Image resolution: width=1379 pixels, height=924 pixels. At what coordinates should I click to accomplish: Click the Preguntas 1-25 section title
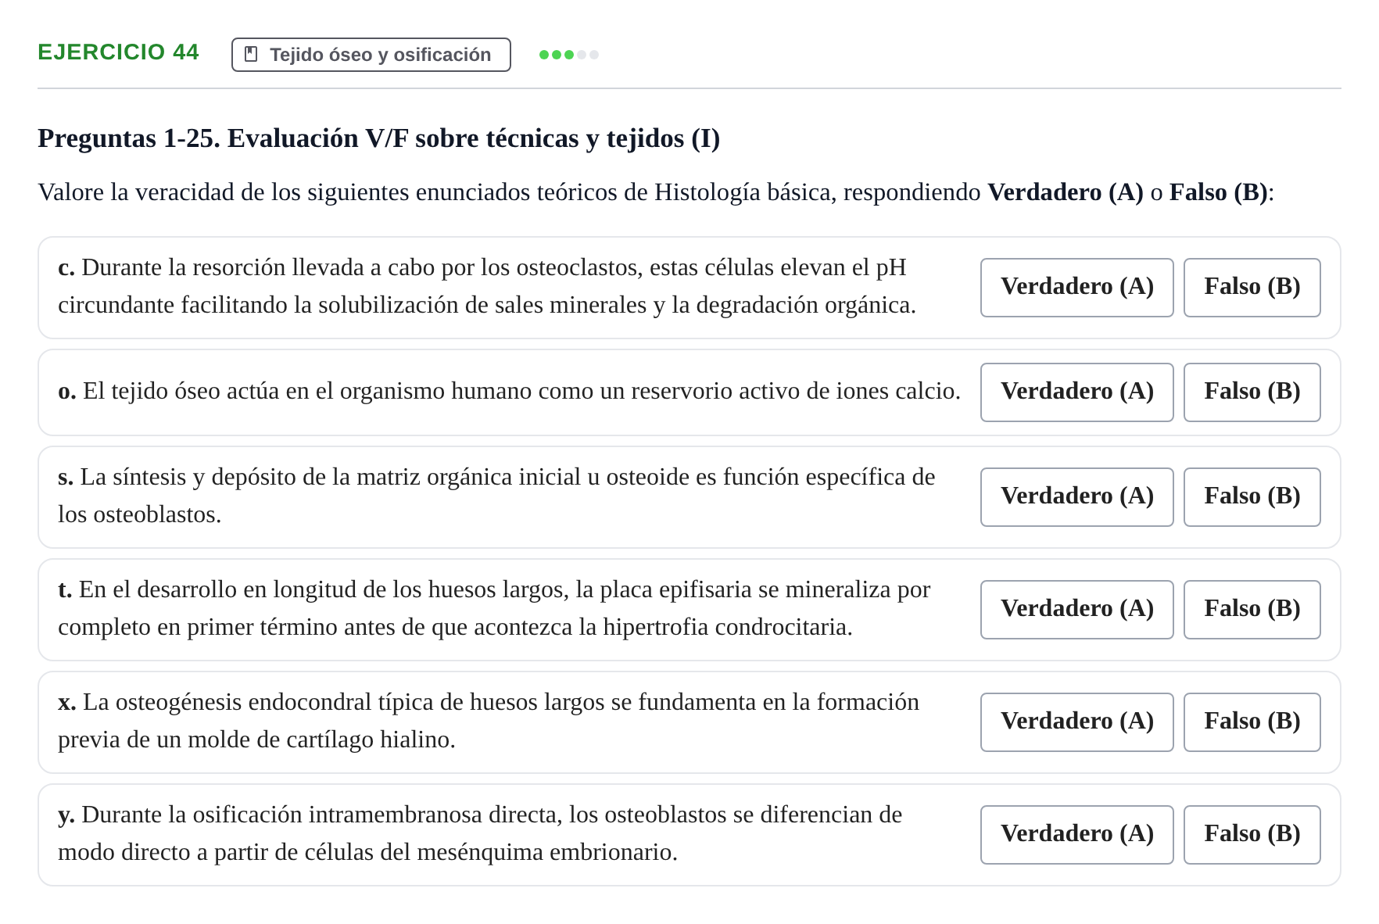pyautogui.click(x=379, y=138)
